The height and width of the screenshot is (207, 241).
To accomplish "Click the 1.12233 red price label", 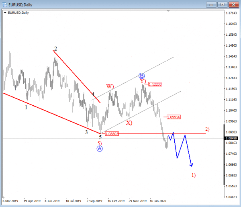I will click(x=155, y=84).
